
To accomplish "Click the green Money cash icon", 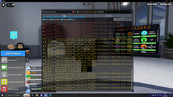I will click(28, 77).
